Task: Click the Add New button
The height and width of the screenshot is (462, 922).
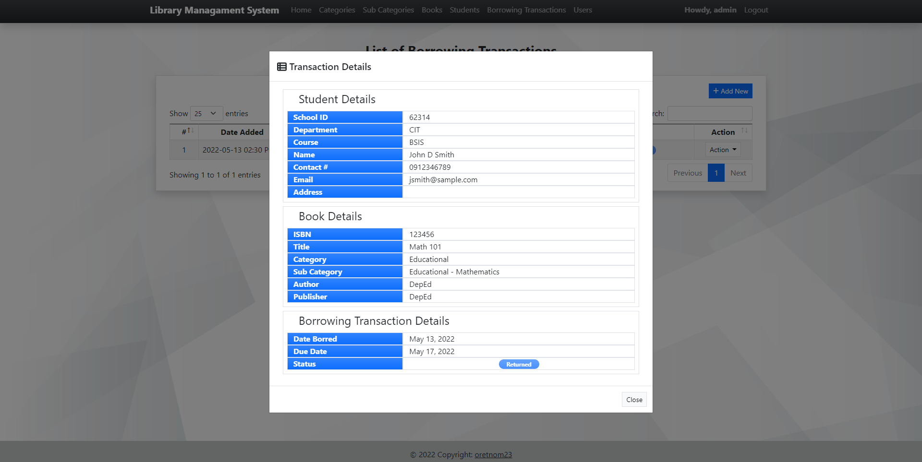Action: coord(730,91)
